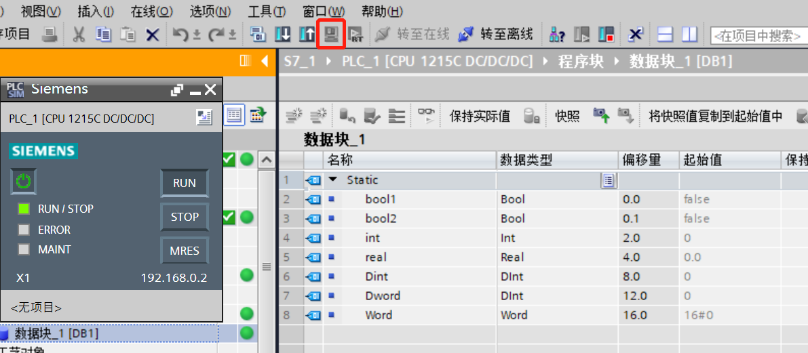
Task: Click the Stop CPU icon with red square
Action: (606, 35)
